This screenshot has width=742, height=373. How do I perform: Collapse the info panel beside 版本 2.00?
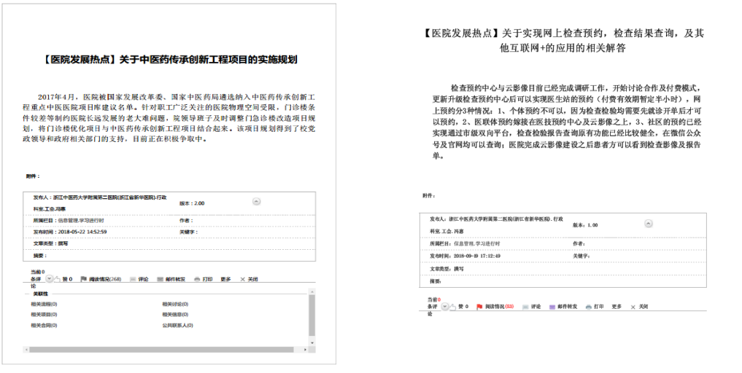256,201
